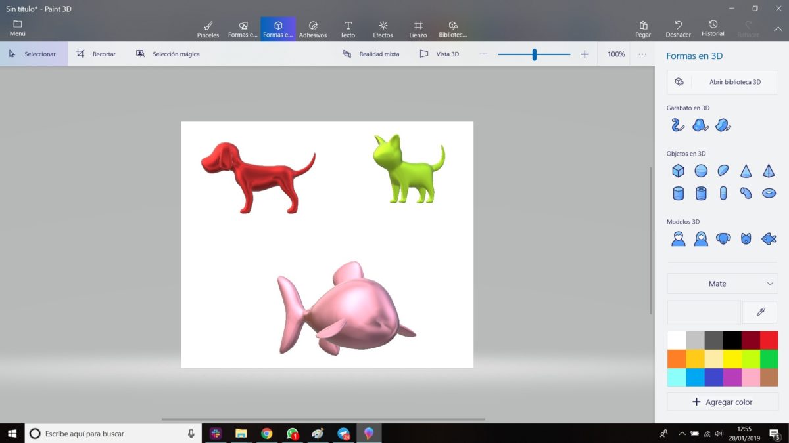The width and height of the screenshot is (789, 443).
Task: Open the Lienzo settings
Action: click(418, 28)
